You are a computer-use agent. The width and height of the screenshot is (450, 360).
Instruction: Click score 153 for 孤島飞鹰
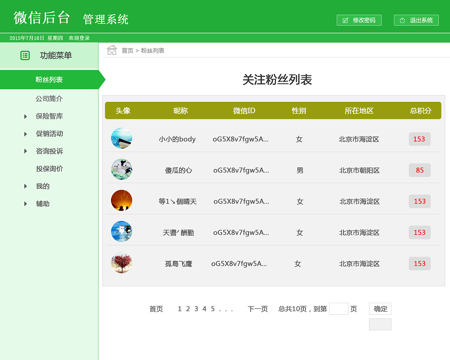tap(419, 264)
